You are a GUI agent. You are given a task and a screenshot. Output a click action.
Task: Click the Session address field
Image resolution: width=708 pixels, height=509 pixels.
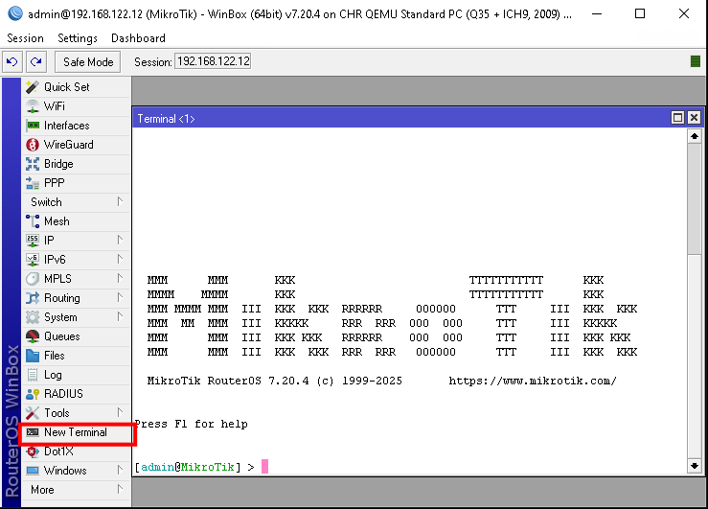click(x=213, y=61)
